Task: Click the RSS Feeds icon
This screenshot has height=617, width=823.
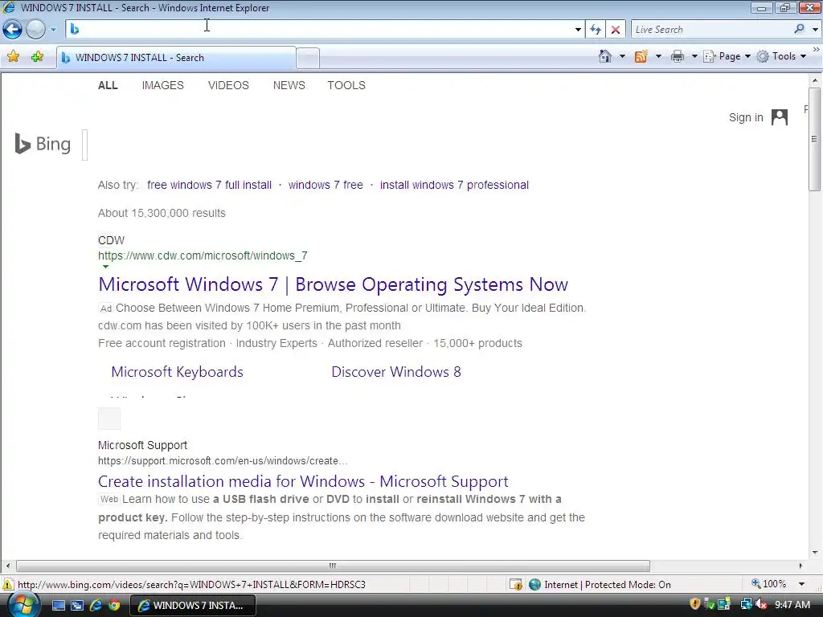Action: [641, 56]
